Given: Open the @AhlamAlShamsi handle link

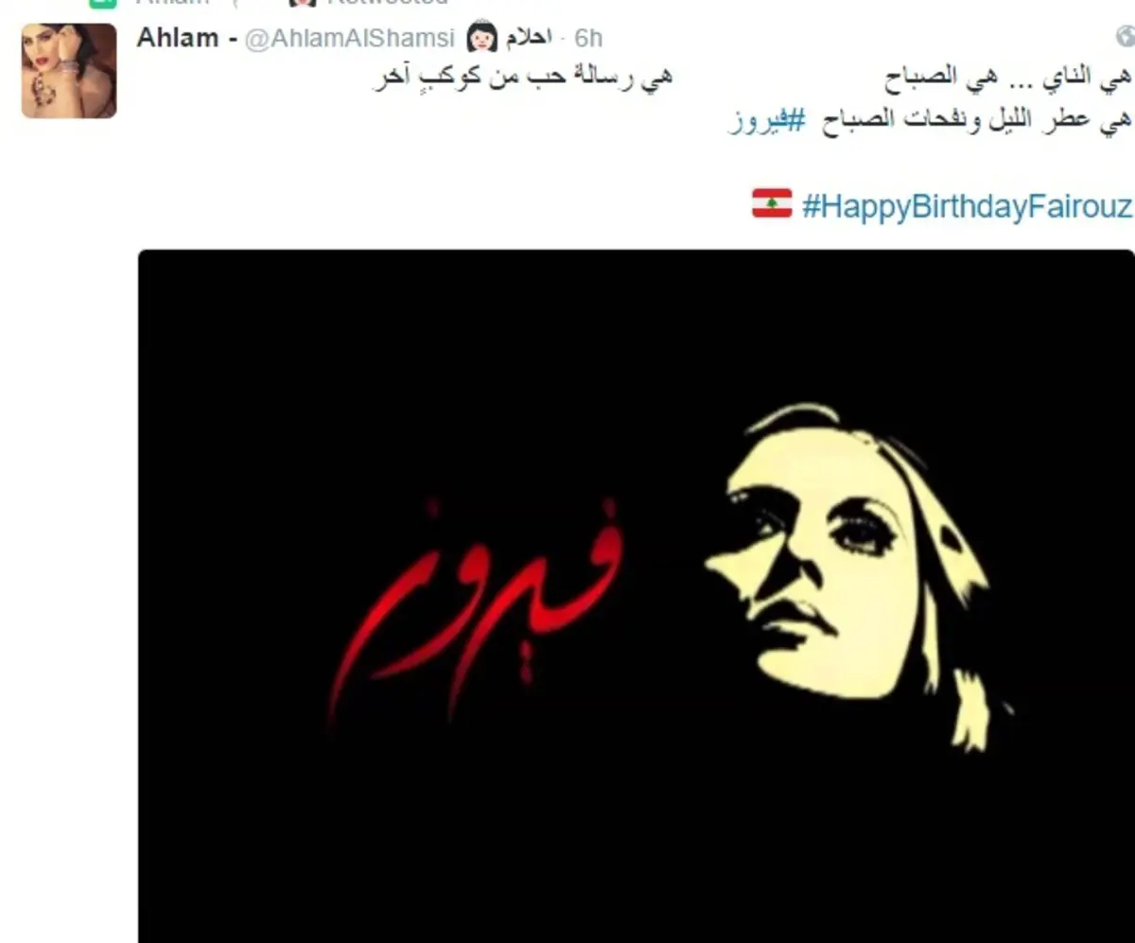Looking at the screenshot, I should (351, 38).
